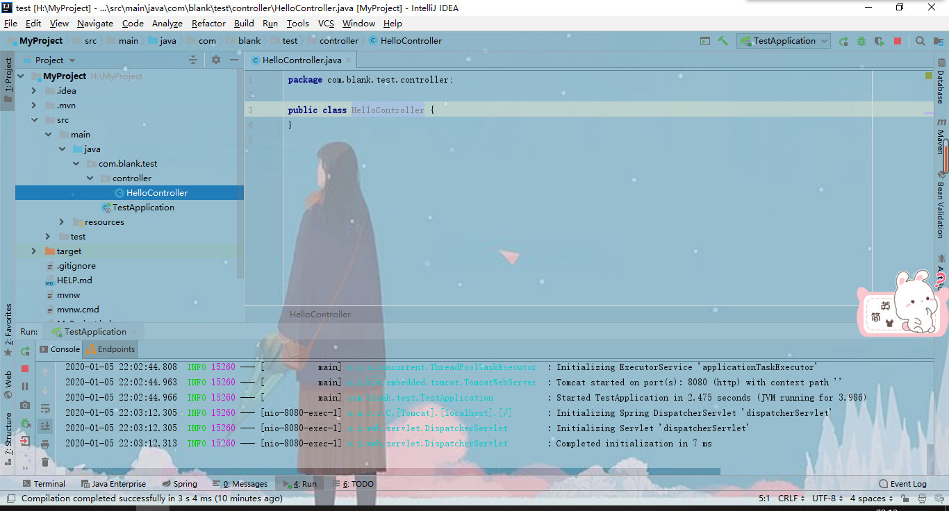Expand the target folder

coord(34,251)
